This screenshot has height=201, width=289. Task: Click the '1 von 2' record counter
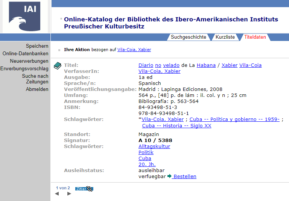pos(63,188)
